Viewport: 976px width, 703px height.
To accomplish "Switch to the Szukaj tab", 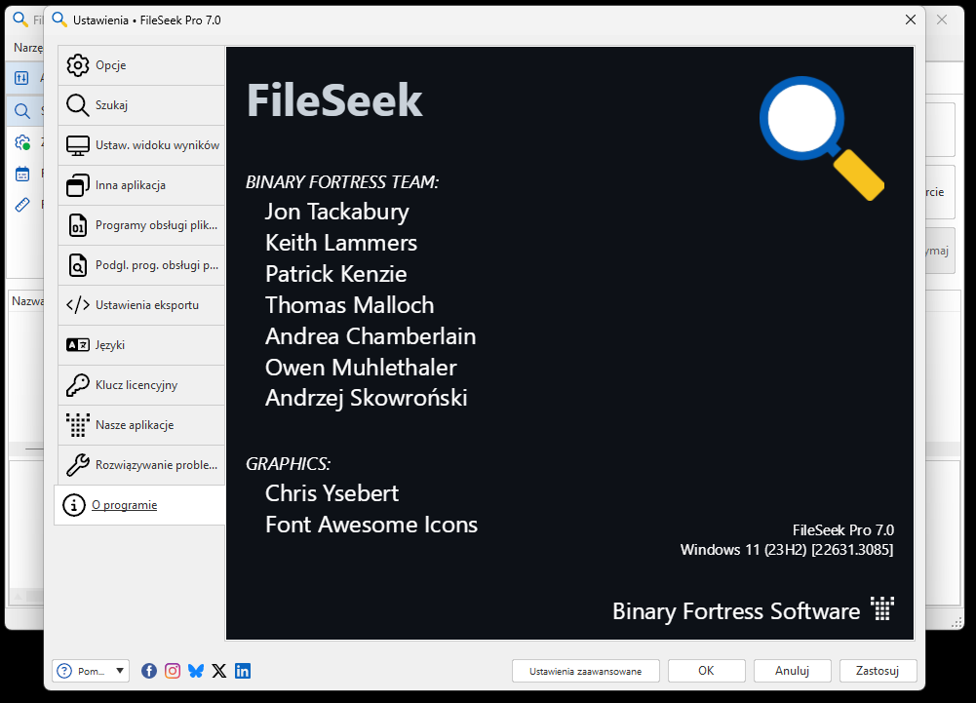I will pyautogui.click(x=141, y=105).
